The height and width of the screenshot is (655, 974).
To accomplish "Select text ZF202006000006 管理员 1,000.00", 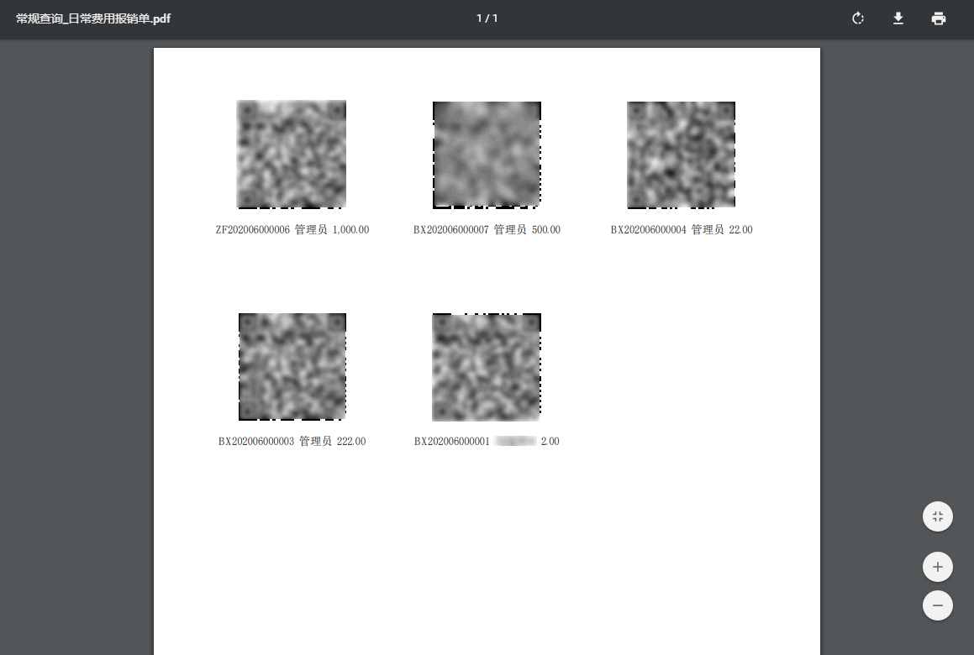I will [x=292, y=230].
